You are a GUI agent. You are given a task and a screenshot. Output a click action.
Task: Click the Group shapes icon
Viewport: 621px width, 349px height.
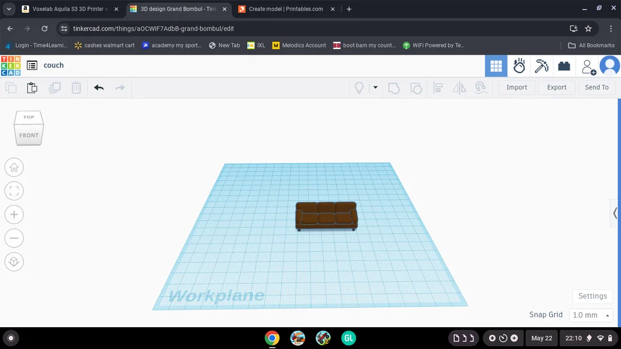[394, 88]
